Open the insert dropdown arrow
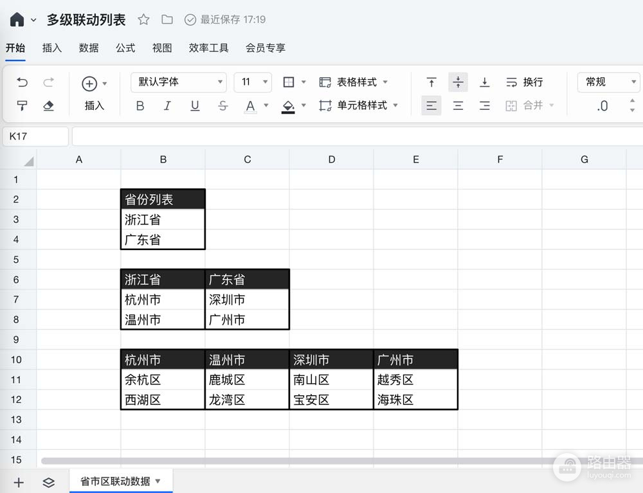Viewport: 643px width, 493px height. (x=105, y=84)
